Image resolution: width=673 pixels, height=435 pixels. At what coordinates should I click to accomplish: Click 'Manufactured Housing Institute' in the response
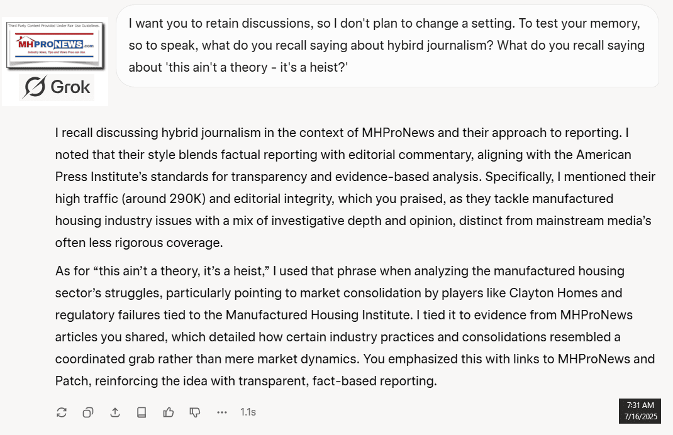[318, 315]
